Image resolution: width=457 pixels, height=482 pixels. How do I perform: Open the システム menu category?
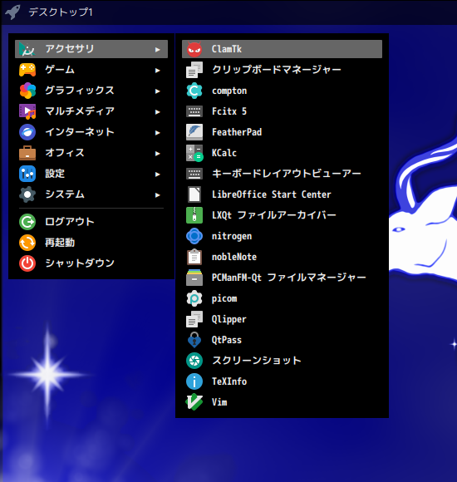click(x=91, y=194)
